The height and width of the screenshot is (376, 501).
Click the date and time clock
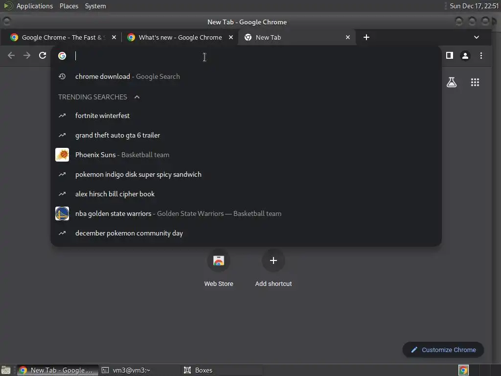click(474, 6)
